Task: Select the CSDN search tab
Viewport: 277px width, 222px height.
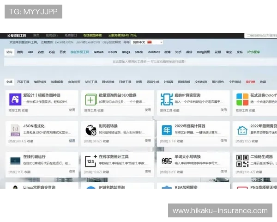Action: (x=113, y=52)
